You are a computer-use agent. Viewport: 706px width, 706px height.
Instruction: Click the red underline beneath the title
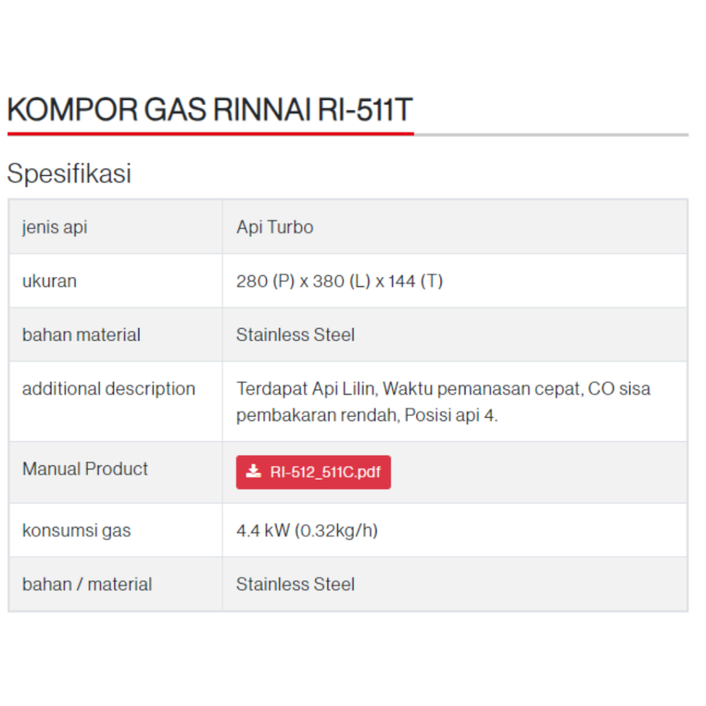[211, 134]
